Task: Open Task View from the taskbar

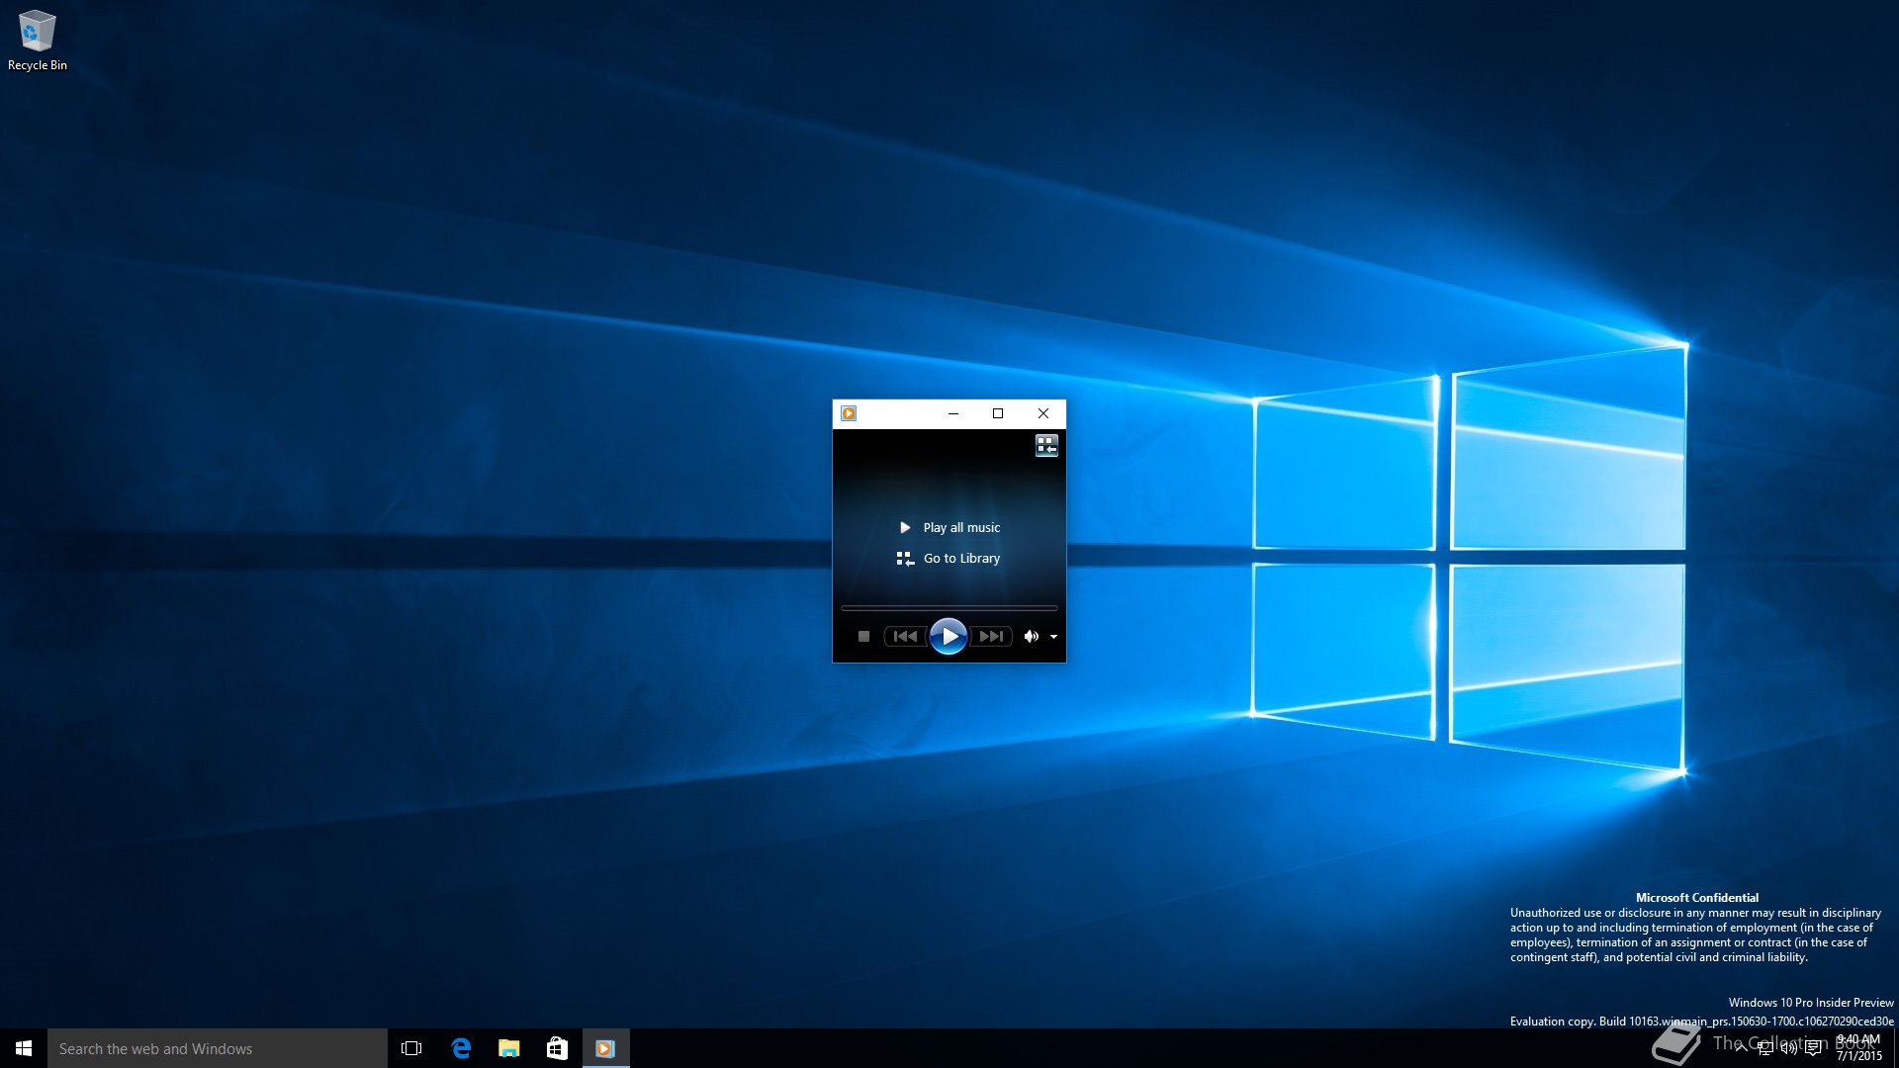Action: tap(411, 1048)
